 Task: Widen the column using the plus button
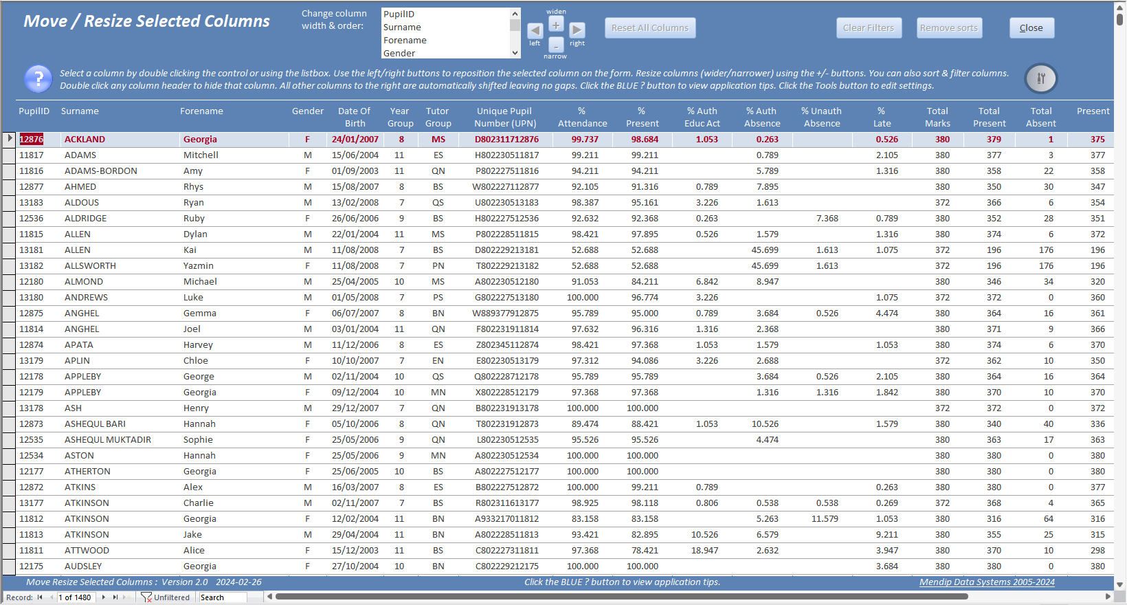[556, 25]
